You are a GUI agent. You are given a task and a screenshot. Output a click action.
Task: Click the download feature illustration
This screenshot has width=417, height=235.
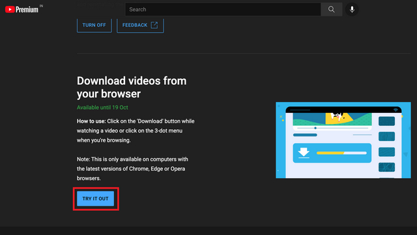343,140
